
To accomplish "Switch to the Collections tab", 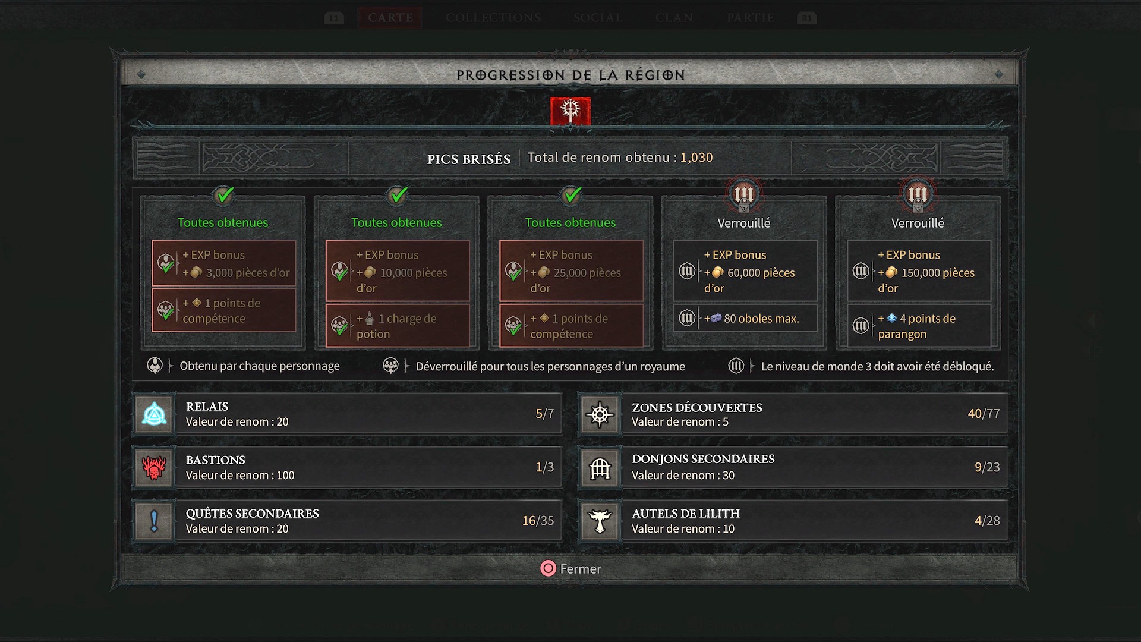I will tap(493, 18).
